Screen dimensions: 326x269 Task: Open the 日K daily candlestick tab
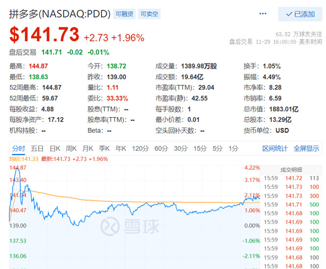(54, 148)
